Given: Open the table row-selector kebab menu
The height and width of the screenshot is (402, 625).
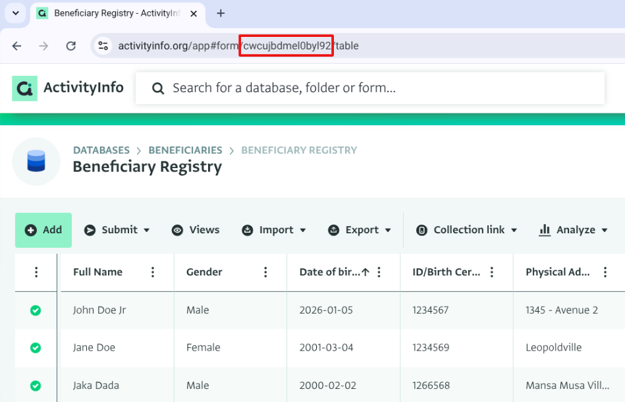Looking at the screenshot, I should pos(36,272).
